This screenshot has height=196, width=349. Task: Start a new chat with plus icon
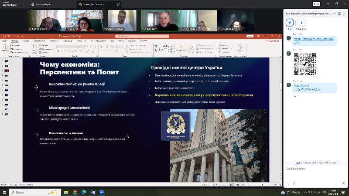pyautogui.click(x=301, y=24)
